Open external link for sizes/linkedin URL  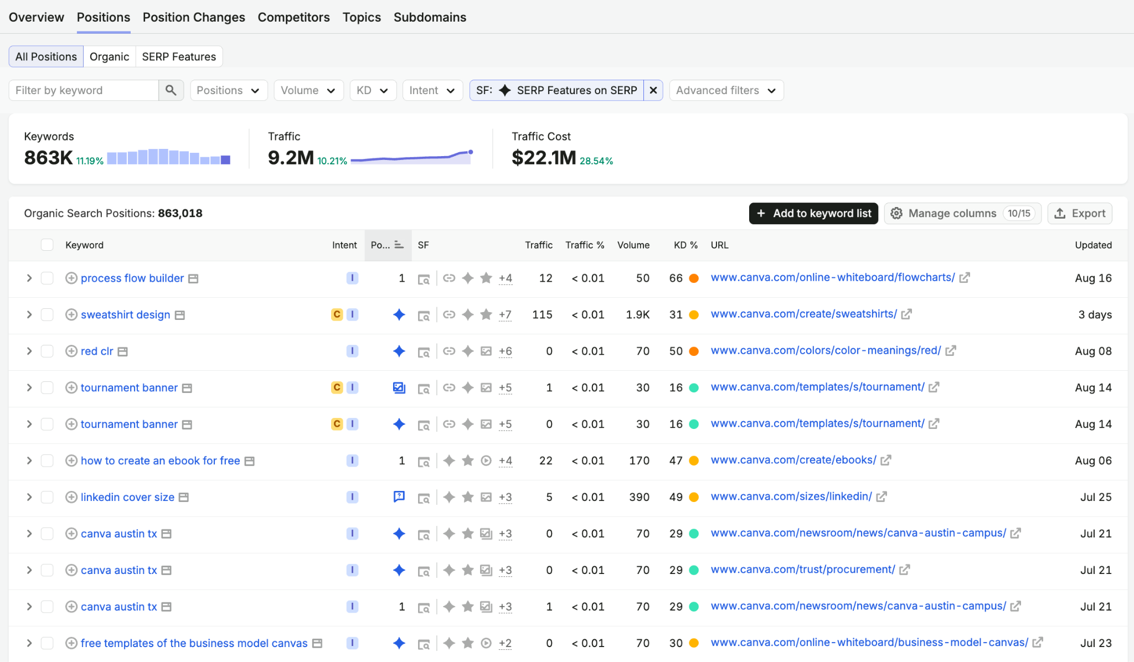pos(882,496)
